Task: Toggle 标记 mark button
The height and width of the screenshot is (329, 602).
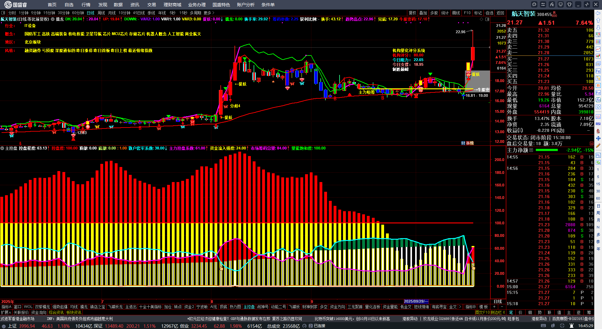Action: (x=478, y=13)
